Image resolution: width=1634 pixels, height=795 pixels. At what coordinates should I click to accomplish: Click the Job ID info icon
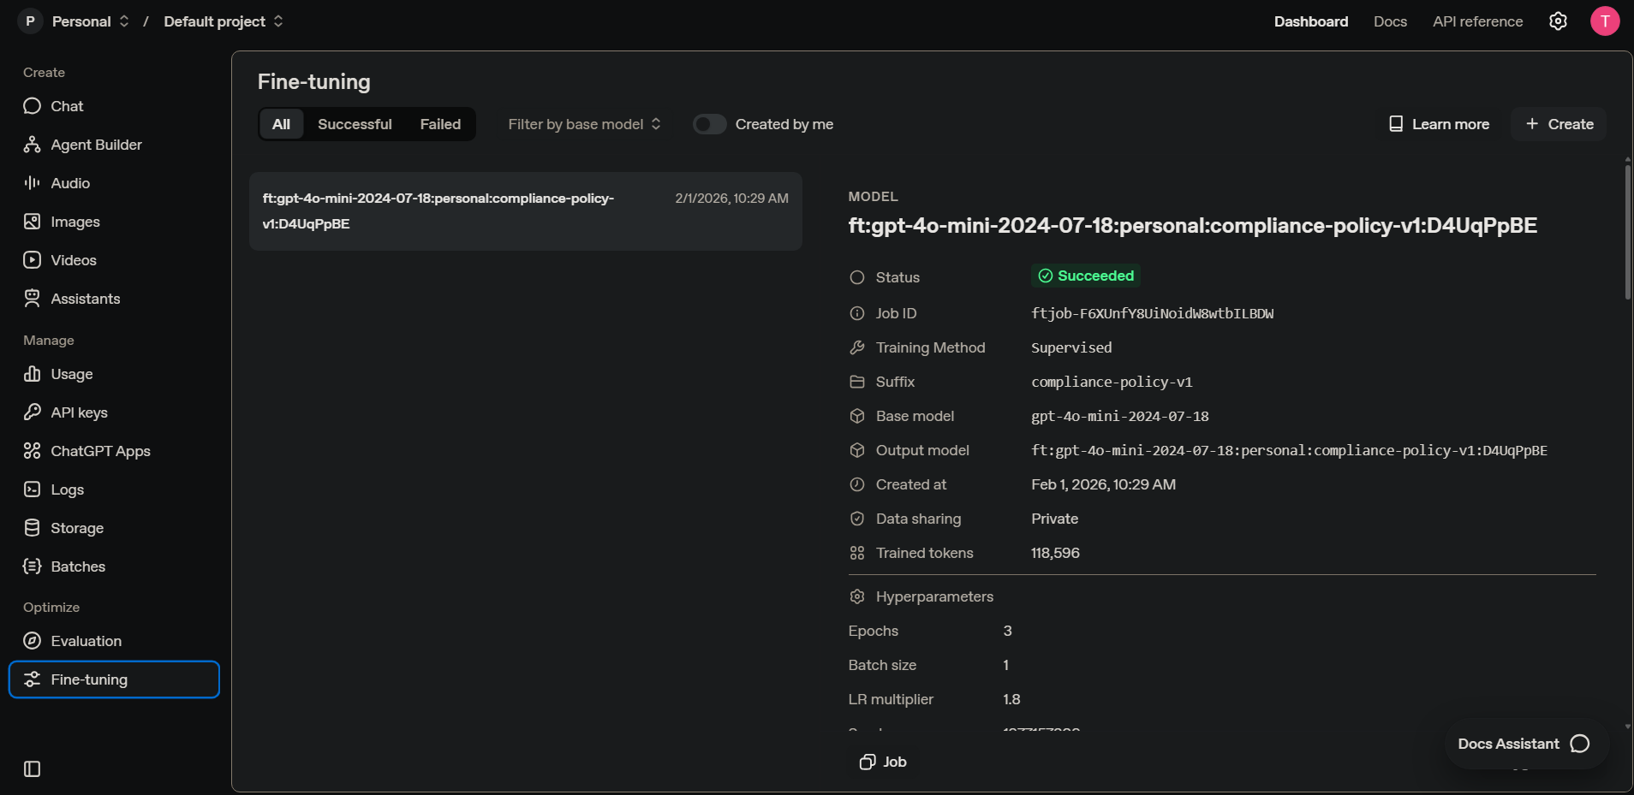pos(857,313)
